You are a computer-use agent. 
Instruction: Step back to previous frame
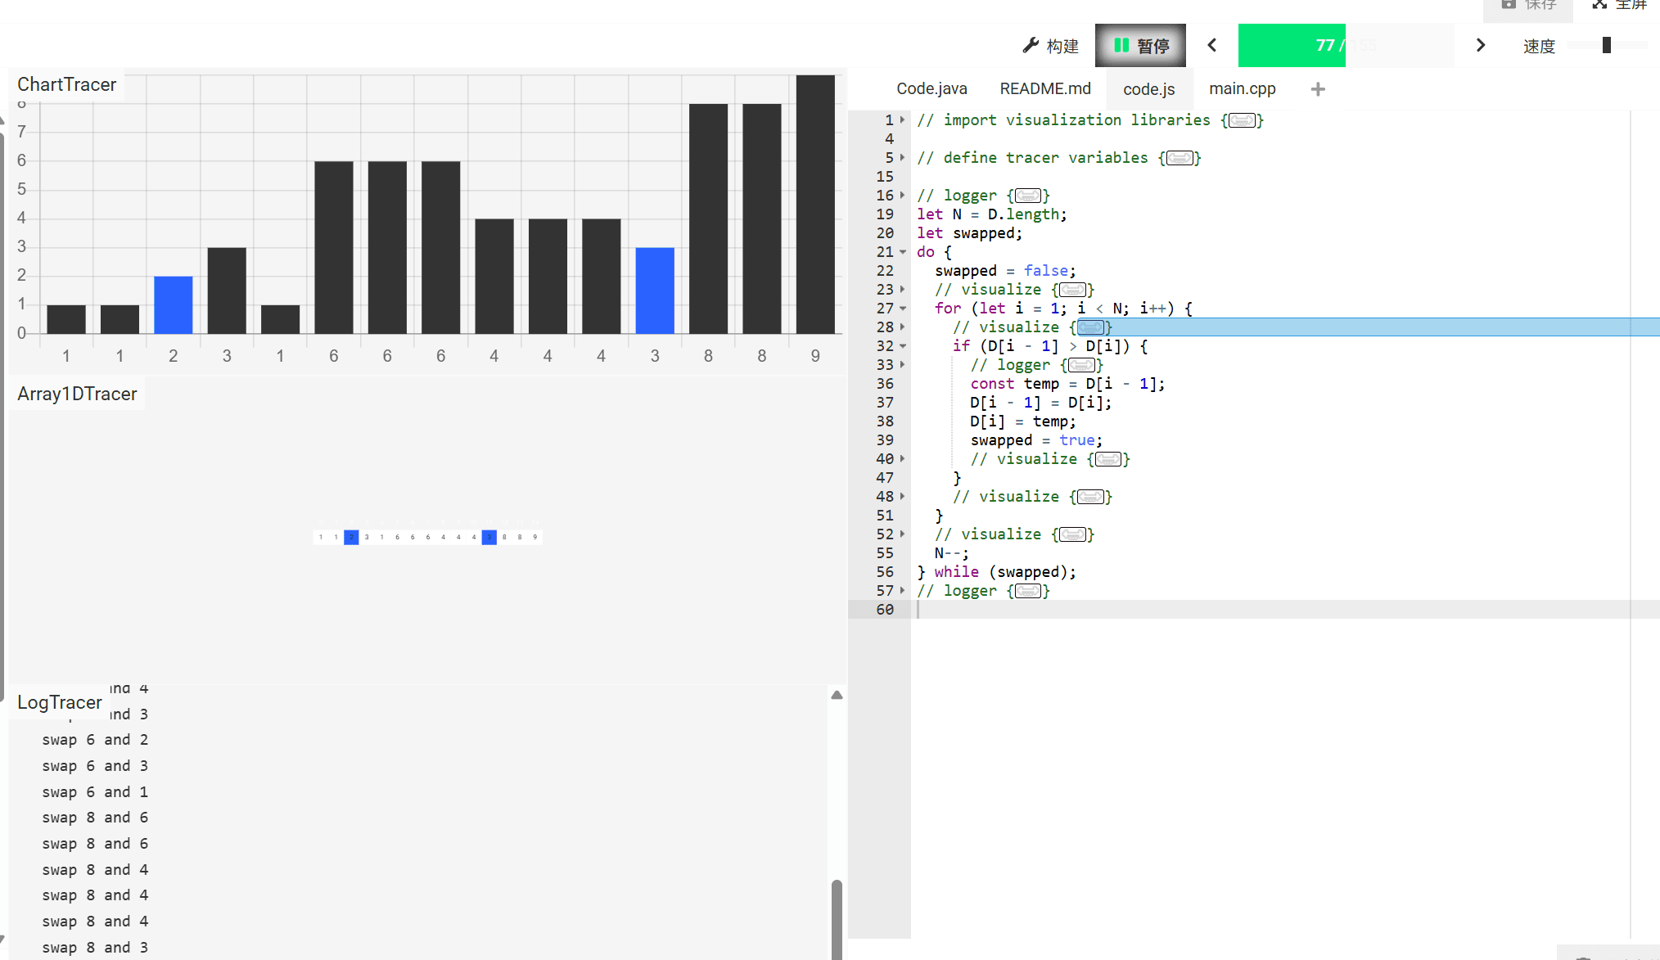click(x=1212, y=46)
